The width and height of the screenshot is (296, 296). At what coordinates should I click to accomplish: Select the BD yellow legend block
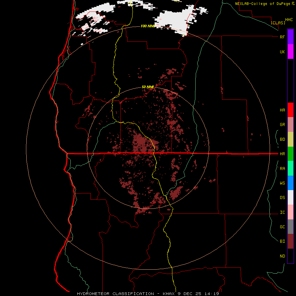290,139
